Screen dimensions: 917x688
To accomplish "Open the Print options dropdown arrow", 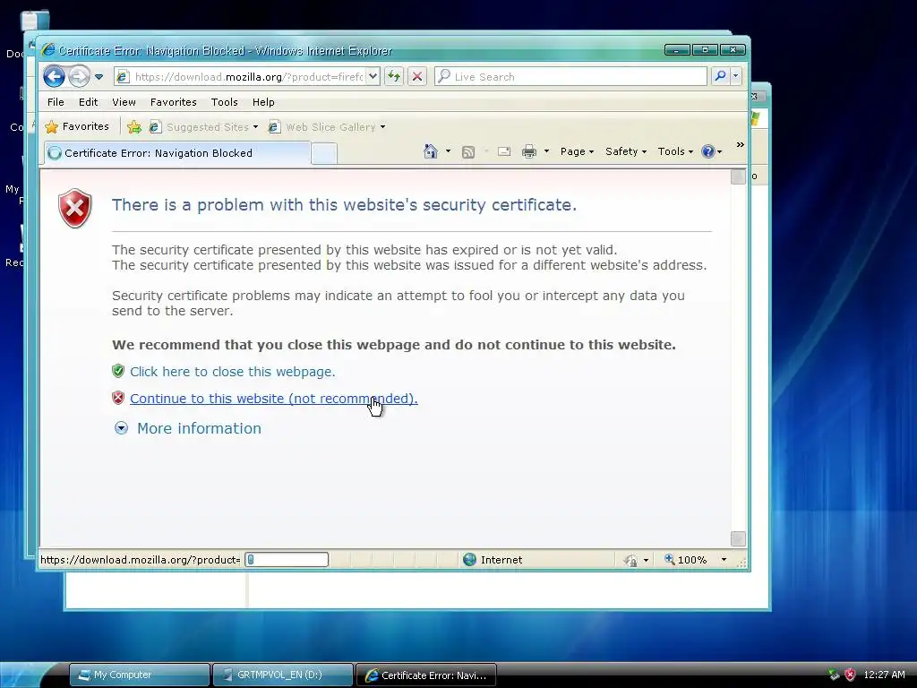I will (546, 151).
